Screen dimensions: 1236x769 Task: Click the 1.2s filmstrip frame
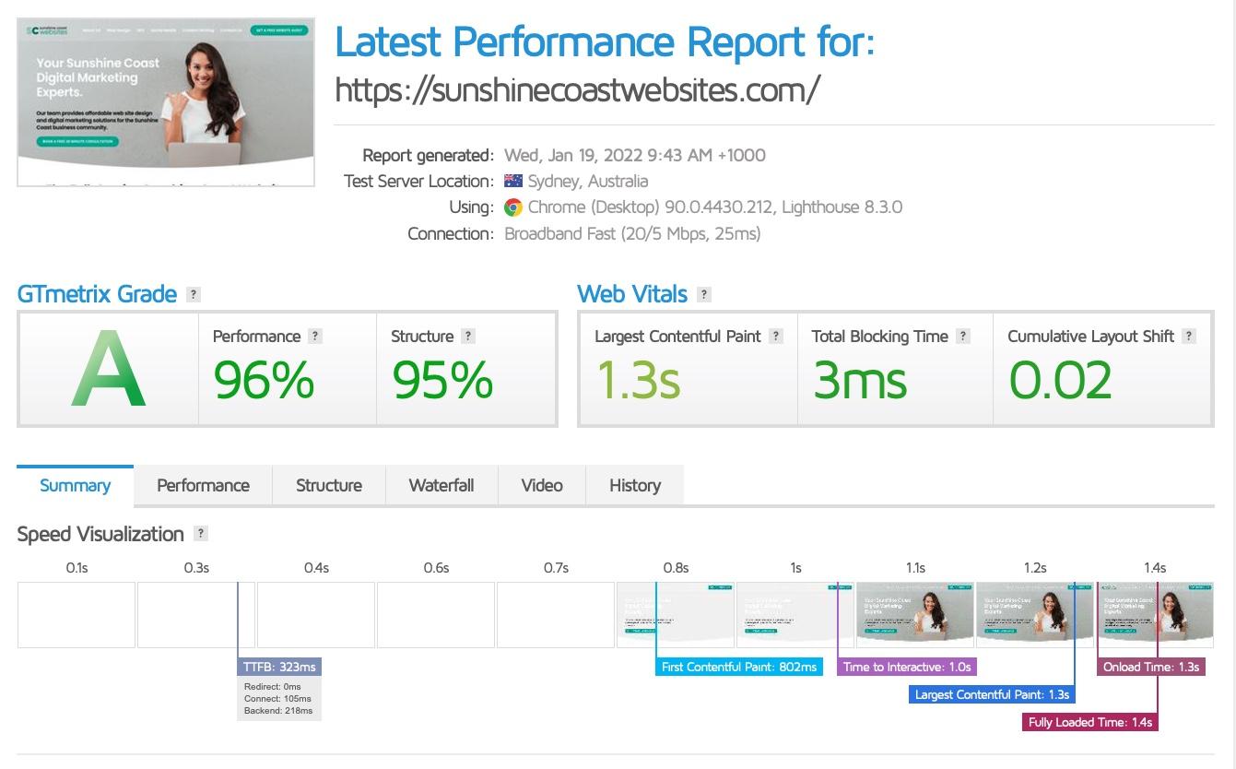click(x=1035, y=615)
